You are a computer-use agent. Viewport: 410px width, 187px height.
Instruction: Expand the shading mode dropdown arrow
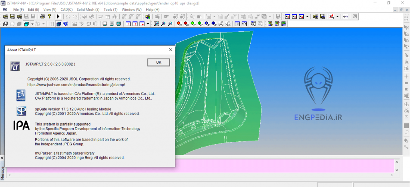coord(32,24)
